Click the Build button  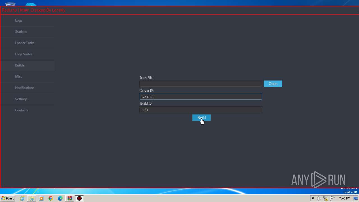pyautogui.click(x=201, y=118)
